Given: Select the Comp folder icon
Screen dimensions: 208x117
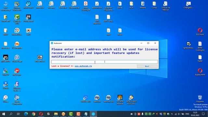Looking at the screenshot, I should coord(154,5).
